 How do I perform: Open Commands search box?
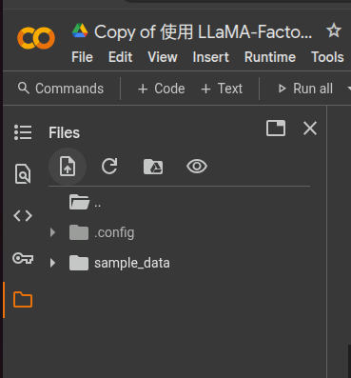click(61, 89)
